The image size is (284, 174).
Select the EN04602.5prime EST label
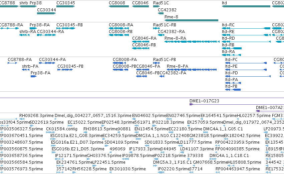pos(149,116)
